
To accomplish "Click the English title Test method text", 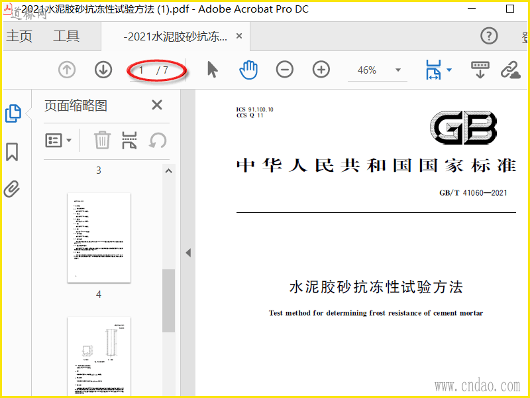I will [376, 313].
